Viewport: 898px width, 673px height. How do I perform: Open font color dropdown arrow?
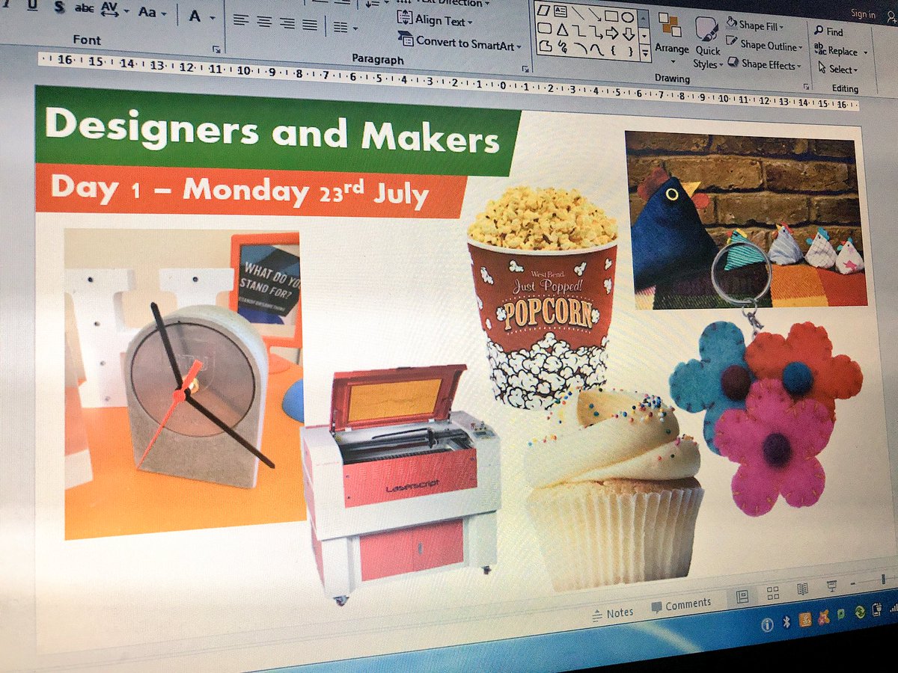click(212, 17)
